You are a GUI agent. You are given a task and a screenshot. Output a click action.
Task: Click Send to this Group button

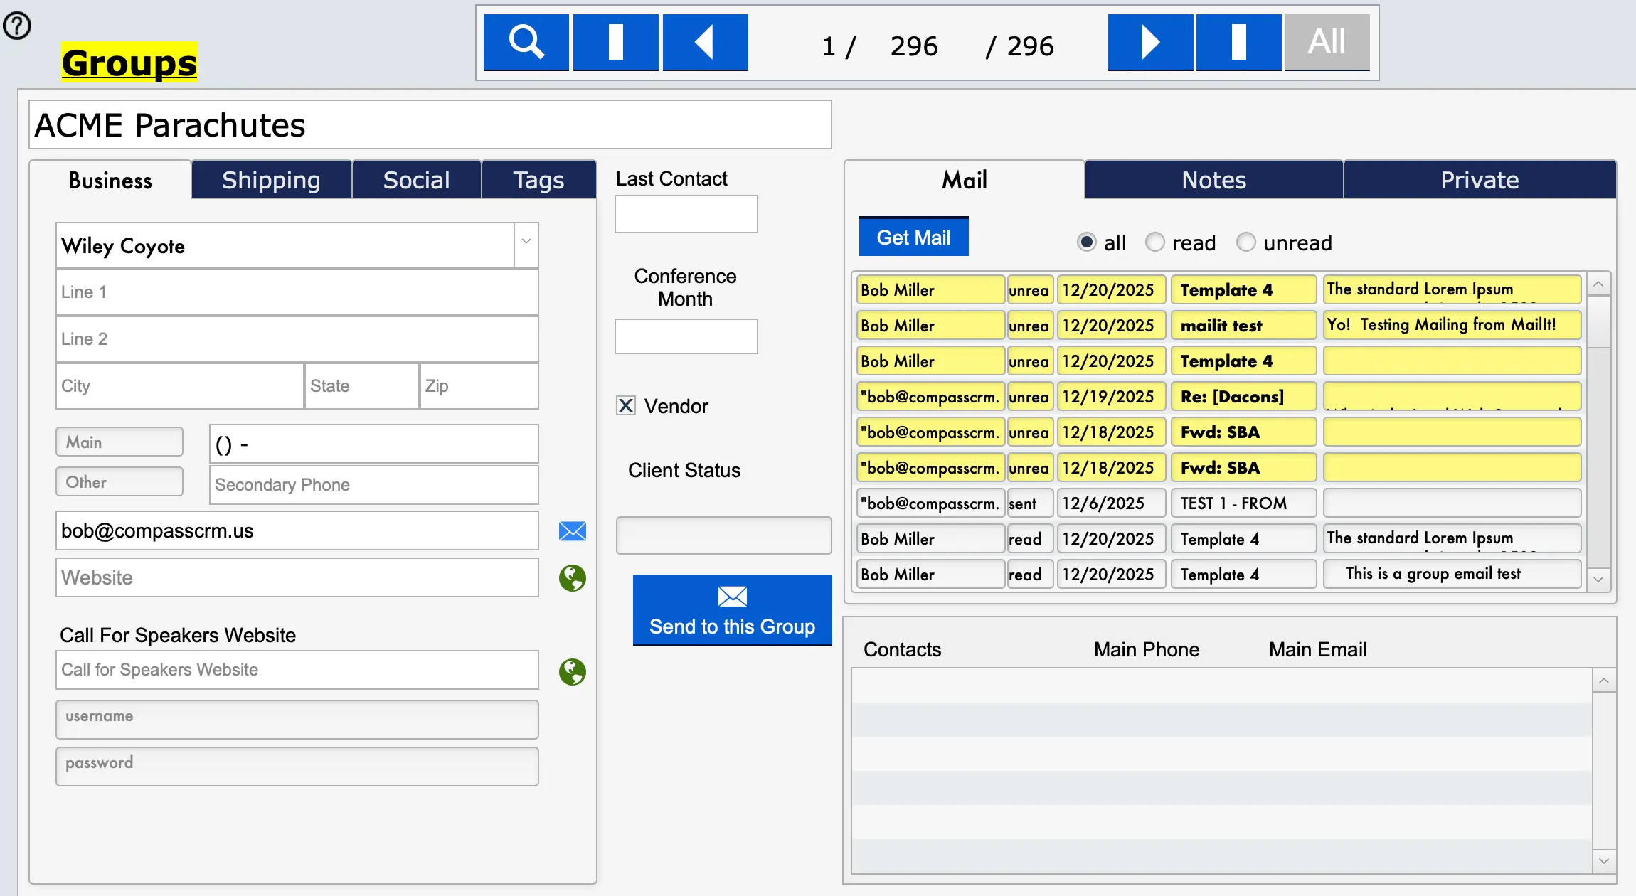click(732, 610)
